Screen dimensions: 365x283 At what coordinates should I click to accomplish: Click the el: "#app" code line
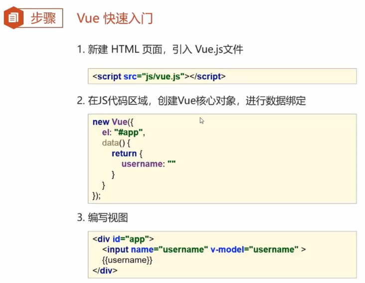pos(123,132)
